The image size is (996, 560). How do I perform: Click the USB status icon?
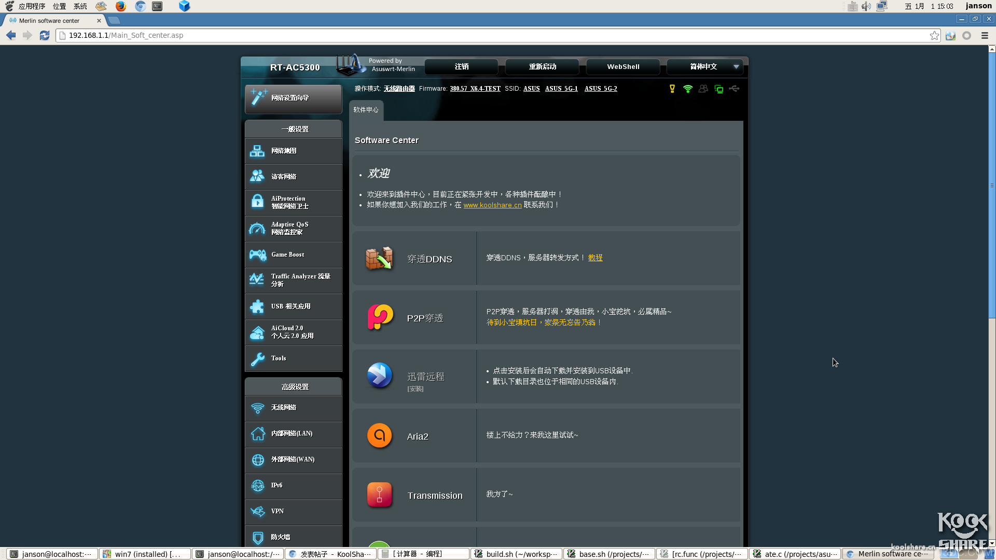tap(734, 89)
